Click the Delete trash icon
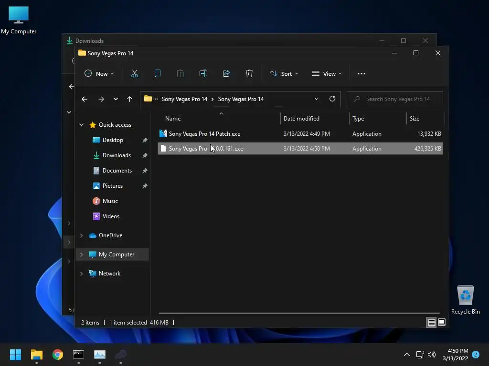 (249, 74)
